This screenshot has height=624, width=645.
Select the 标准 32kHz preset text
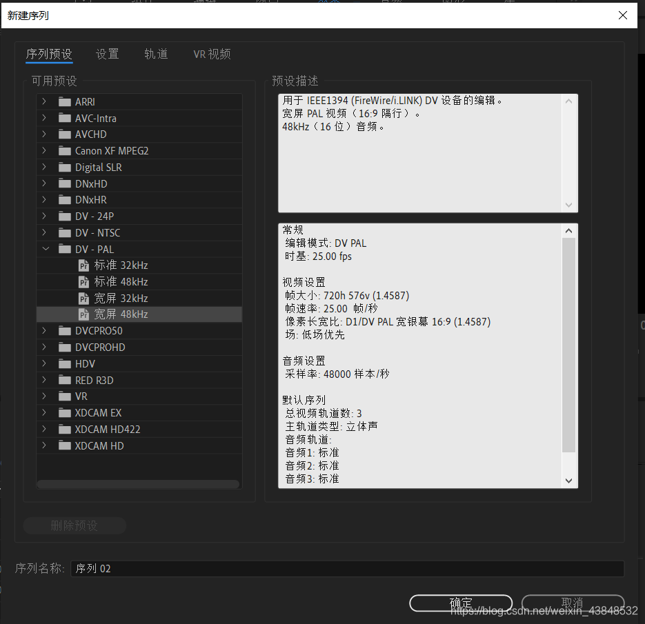[x=121, y=265]
